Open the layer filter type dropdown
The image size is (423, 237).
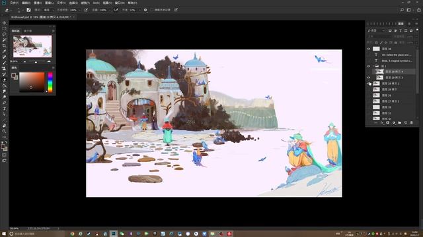pos(376,30)
